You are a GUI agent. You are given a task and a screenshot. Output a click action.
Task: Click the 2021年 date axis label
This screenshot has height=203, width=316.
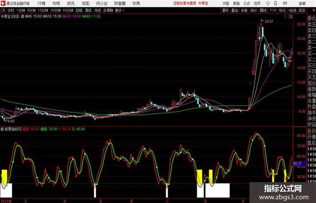tap(6, 201)
